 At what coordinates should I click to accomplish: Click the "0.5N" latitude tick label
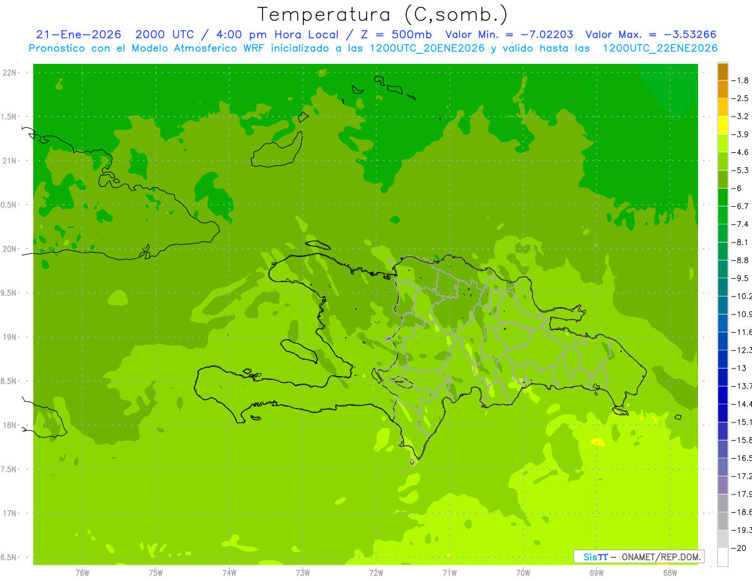pos(9,205)
